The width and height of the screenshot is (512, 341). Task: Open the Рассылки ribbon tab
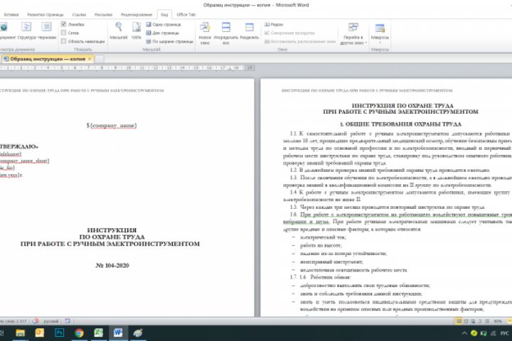103,15
